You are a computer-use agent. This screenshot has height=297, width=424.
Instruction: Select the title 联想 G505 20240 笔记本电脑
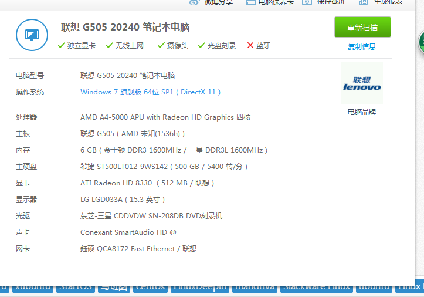(125, 27)
